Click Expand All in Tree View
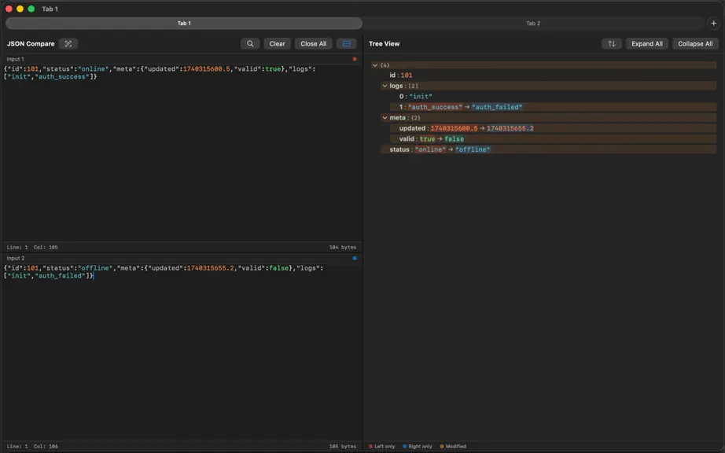 pyautogui.click(x=647, y=43)
